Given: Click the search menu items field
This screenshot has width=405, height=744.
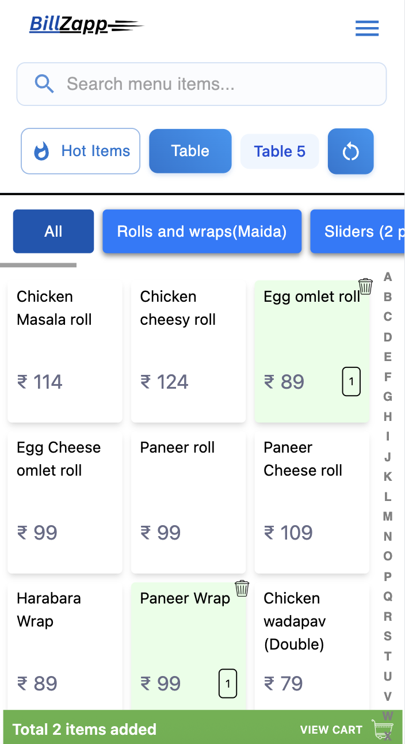Looking at the screenshot, I should 201,83.
